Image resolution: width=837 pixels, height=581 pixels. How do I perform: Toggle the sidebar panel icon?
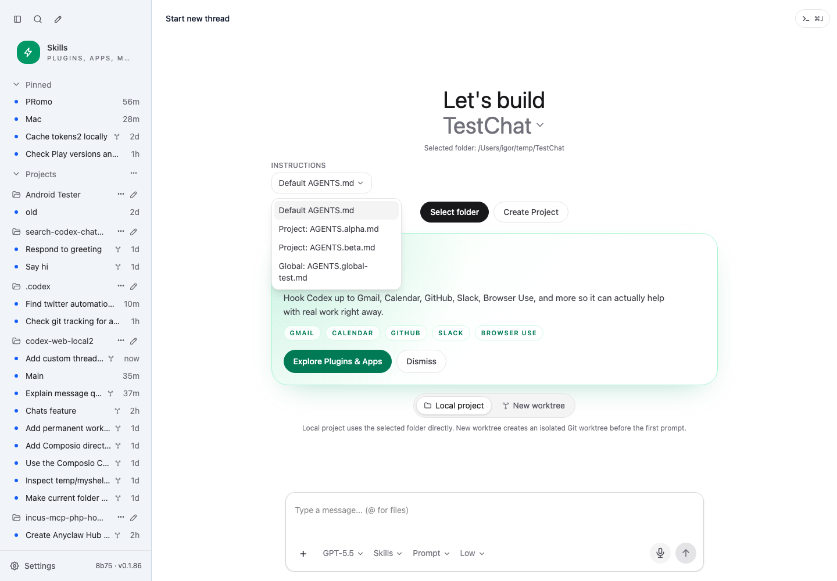point(17,19)
